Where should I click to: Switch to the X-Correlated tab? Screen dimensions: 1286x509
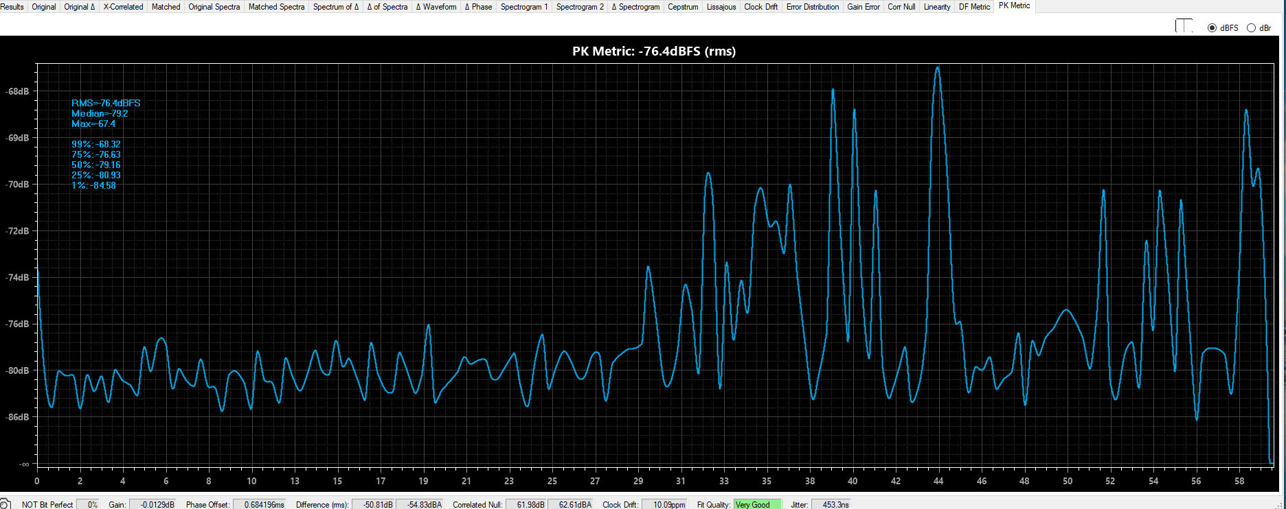click(x=124, y=7)
